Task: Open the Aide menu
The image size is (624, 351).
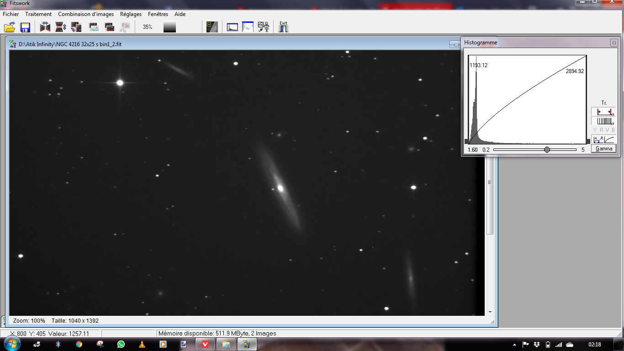Action: tap(180, 14)
